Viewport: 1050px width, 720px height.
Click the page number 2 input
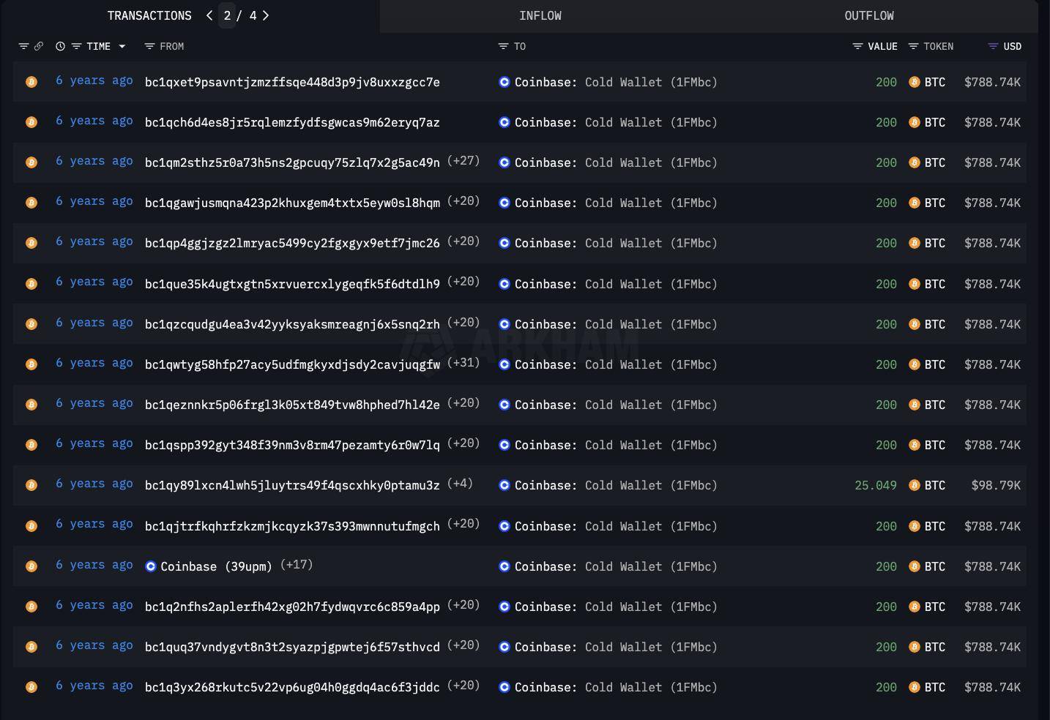tap(228, 15)
